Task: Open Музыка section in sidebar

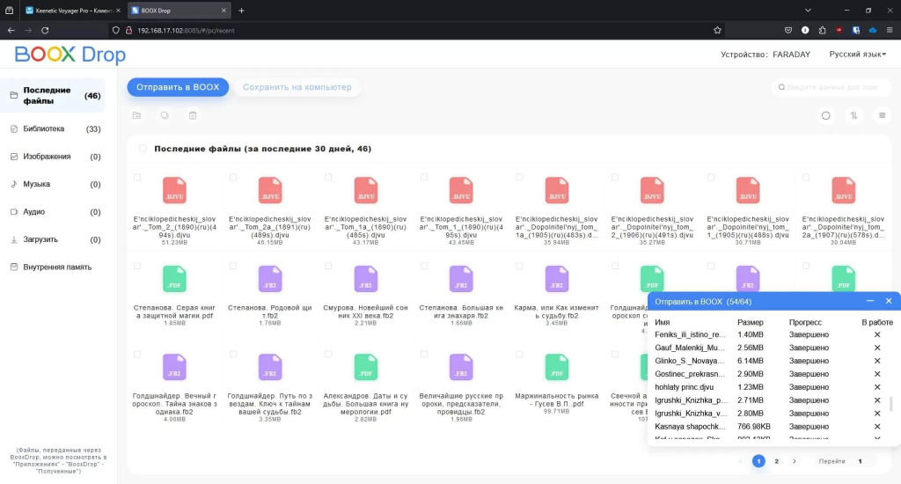Action: pyautogui.click(x=53, y=184)
